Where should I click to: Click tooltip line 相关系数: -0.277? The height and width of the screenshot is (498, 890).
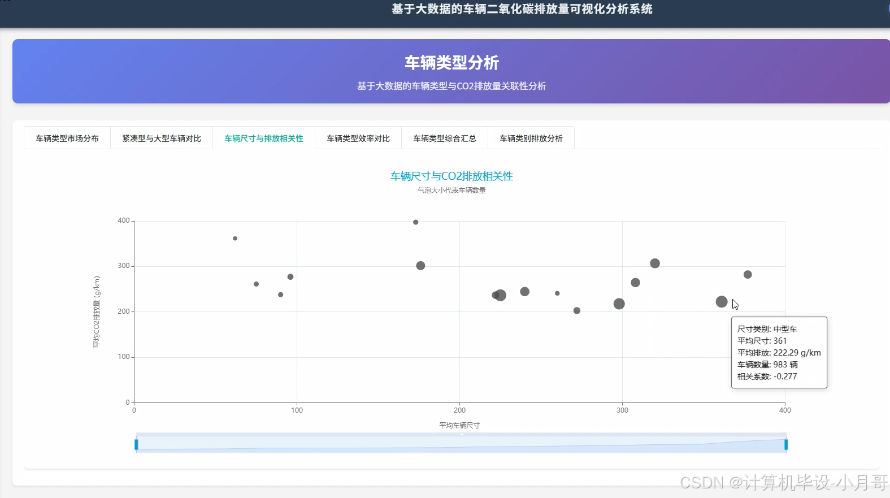767,376
